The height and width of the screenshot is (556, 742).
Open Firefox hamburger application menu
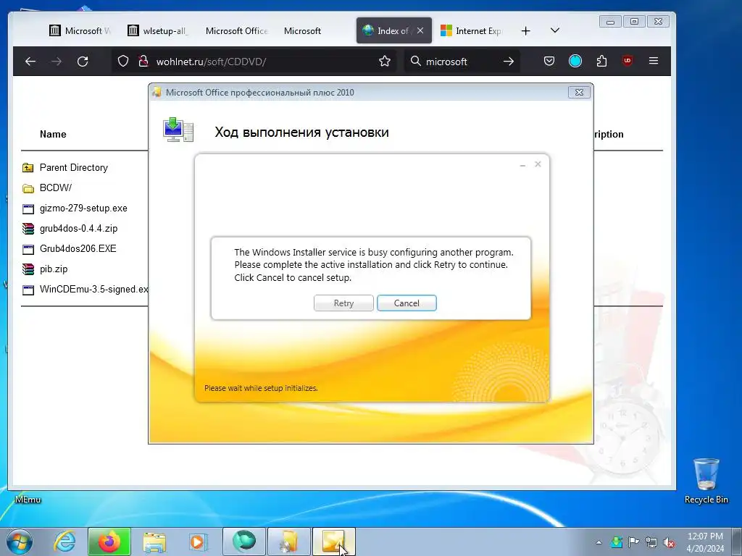point(654,61)
